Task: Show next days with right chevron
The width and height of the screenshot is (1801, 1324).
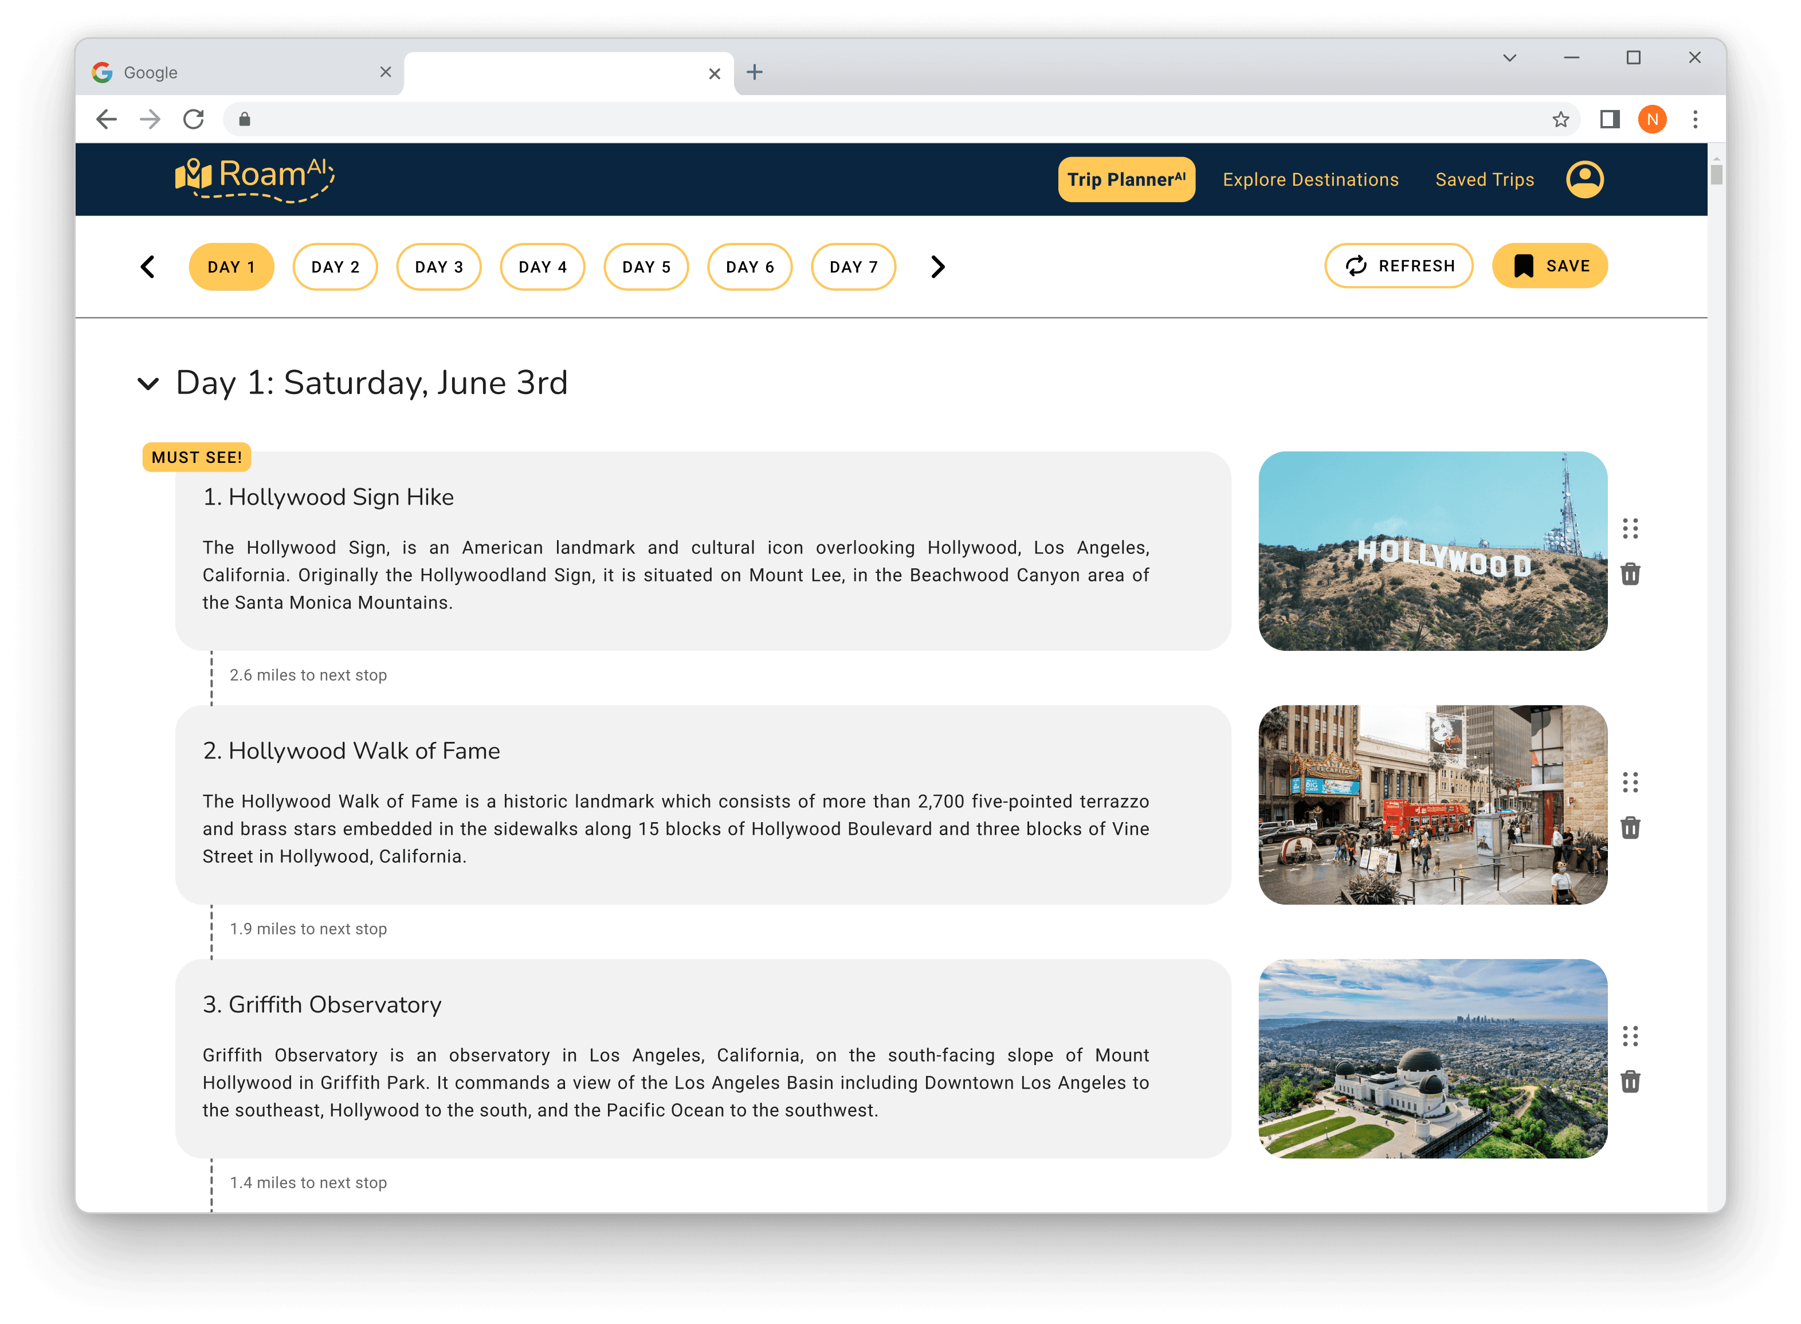Action: tap(938, 267)
